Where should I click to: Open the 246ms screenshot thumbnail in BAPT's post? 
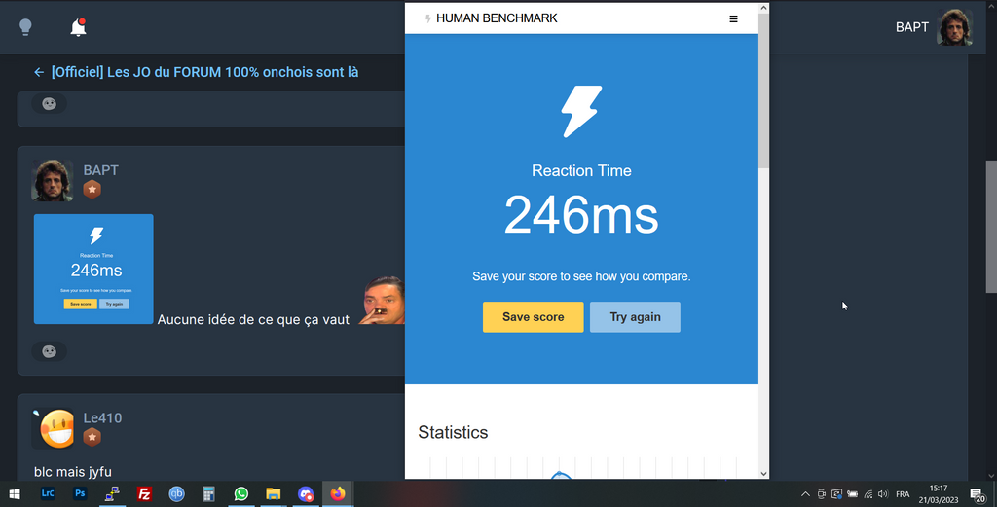[x=93, y=269]
